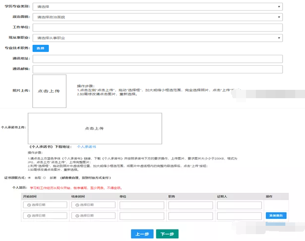Click the 个人承诺书 upload area
Viewport: 305px width, 241px height.
[94, 129]
